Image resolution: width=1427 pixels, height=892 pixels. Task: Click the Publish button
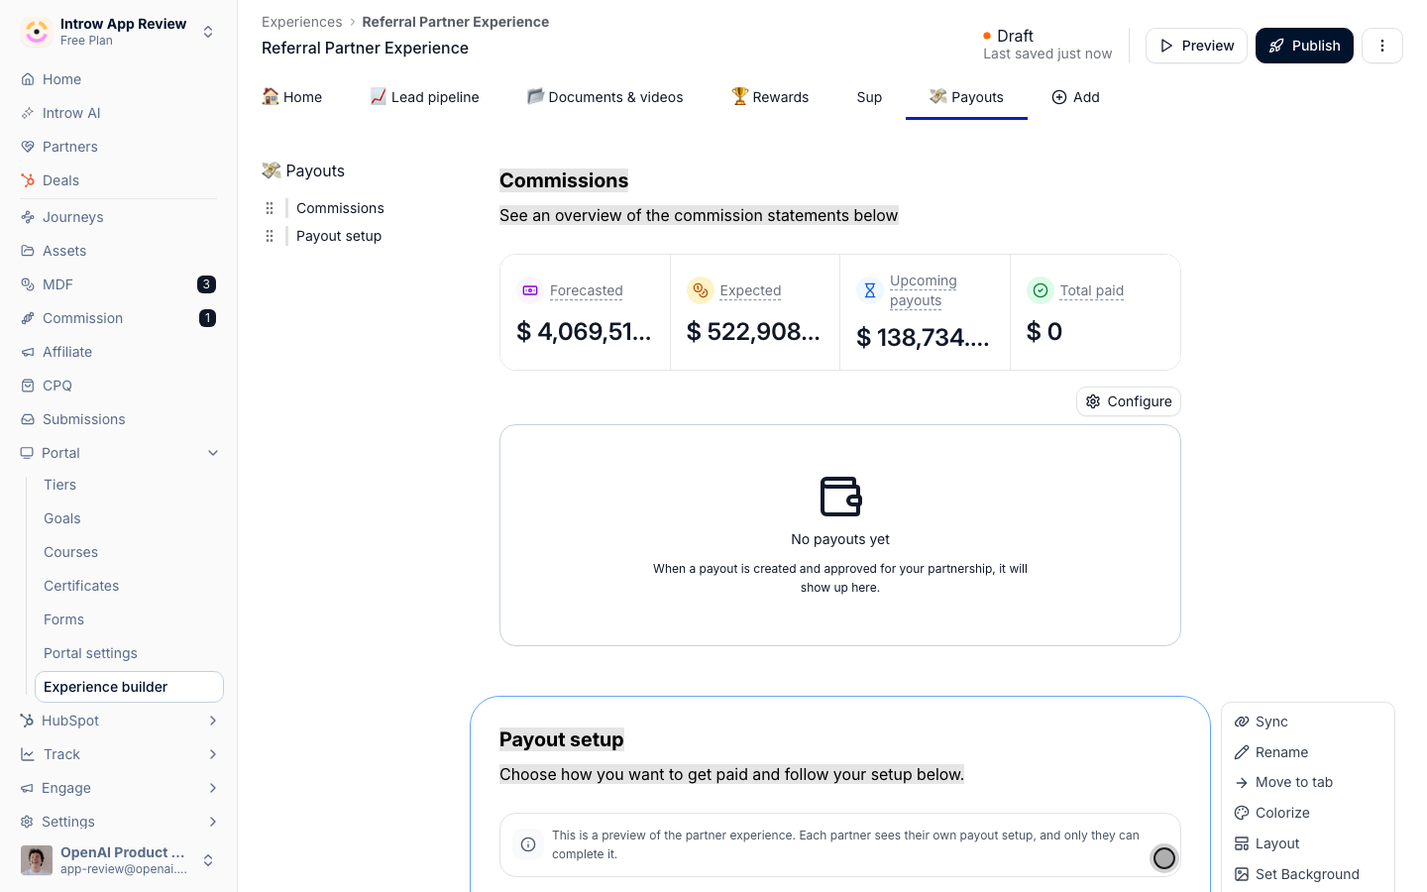pos(1304,46)
